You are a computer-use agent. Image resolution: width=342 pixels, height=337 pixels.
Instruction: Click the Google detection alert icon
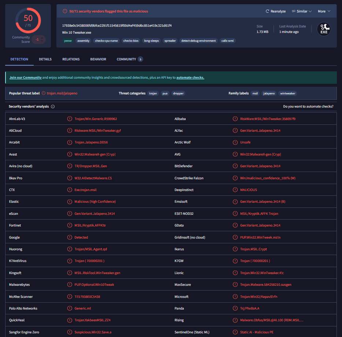point(70,237)
